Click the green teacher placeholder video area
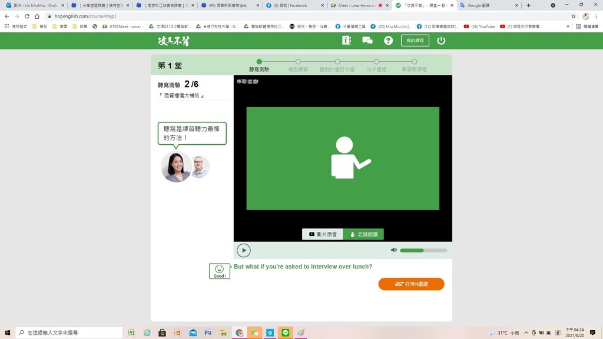Screen dimensions: 603x339 click(343, 158)
